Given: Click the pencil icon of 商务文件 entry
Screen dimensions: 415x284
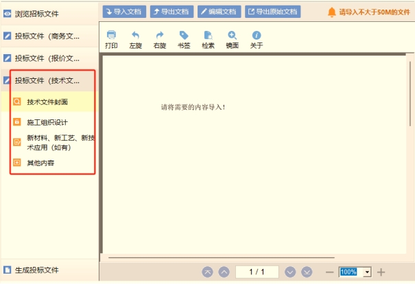Looking at the screenshot, I should click(x=7, y=36).
